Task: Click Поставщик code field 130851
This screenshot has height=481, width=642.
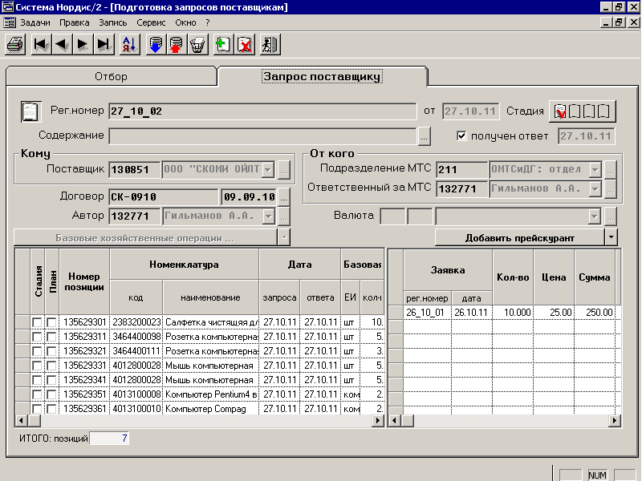Action: [x=134, y=169]
